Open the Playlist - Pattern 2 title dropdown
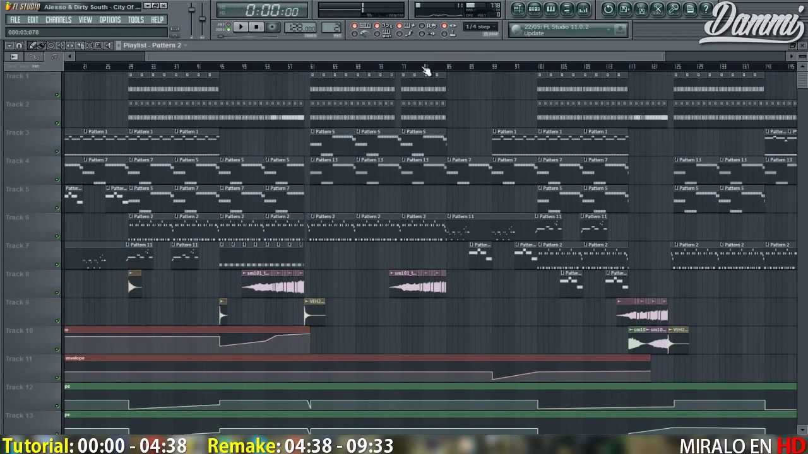The height and width of the screenshot is (454, 808). point(185,45)
